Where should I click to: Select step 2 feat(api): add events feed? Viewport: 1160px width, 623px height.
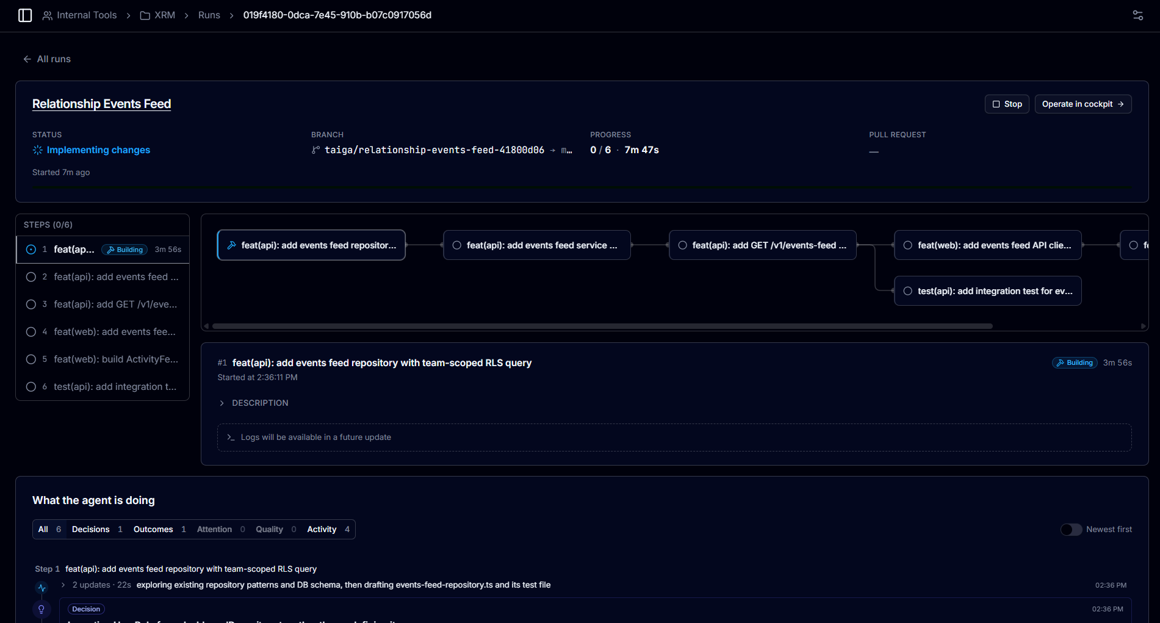pos(103,277)
